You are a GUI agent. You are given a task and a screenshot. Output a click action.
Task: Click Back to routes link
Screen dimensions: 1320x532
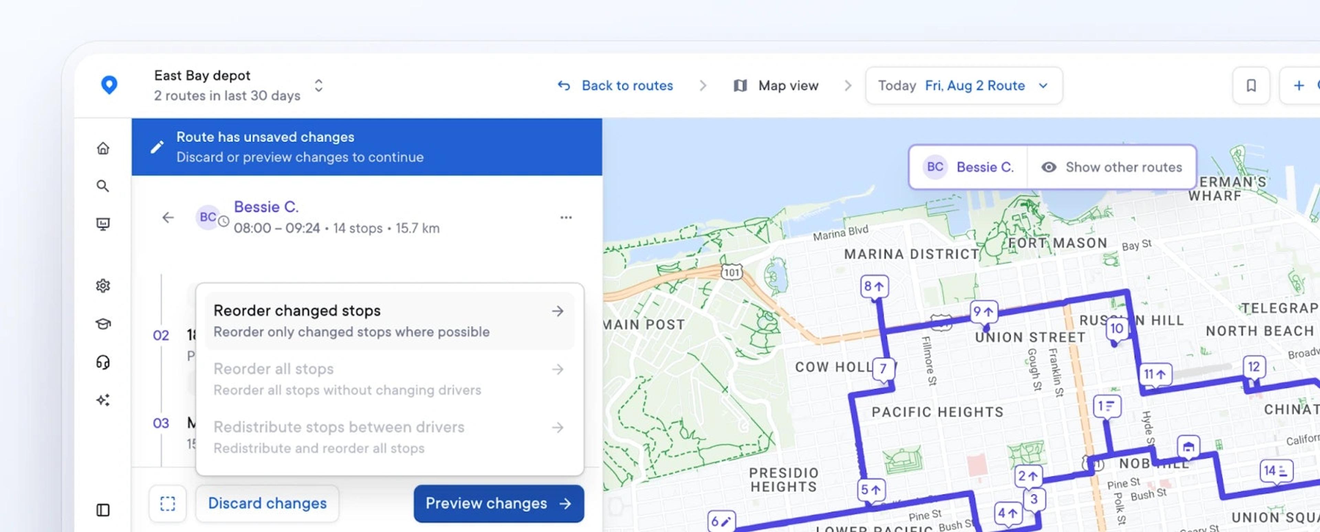pos(615,85)
